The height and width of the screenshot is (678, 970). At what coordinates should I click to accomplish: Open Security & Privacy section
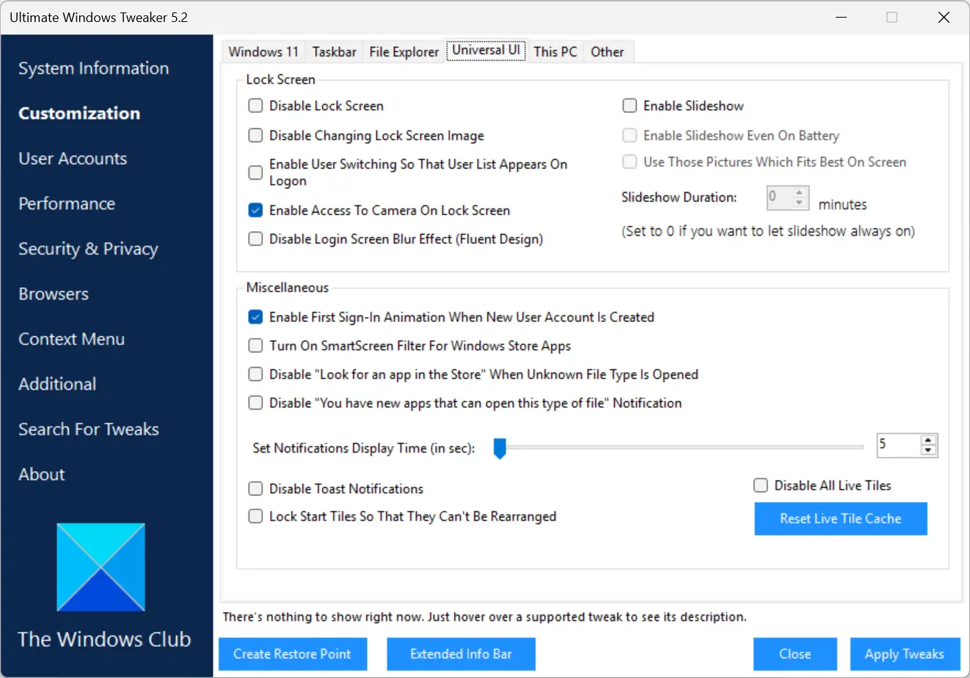[x=88, y=249]
